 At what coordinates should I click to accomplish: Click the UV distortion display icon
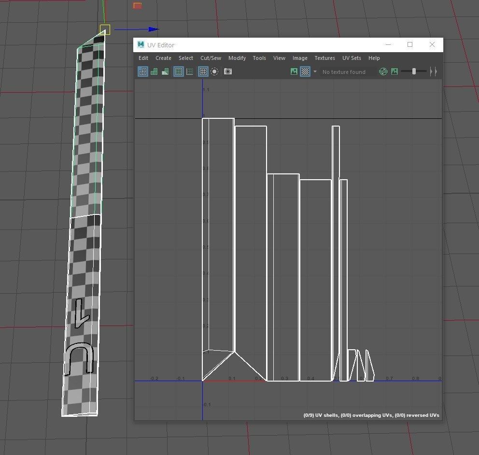click(x=165, y=71)
